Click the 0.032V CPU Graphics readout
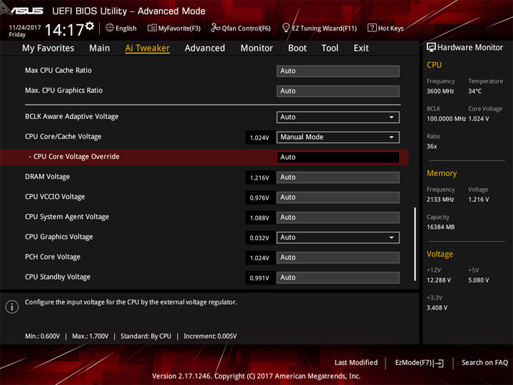 (x=260, y=238)
